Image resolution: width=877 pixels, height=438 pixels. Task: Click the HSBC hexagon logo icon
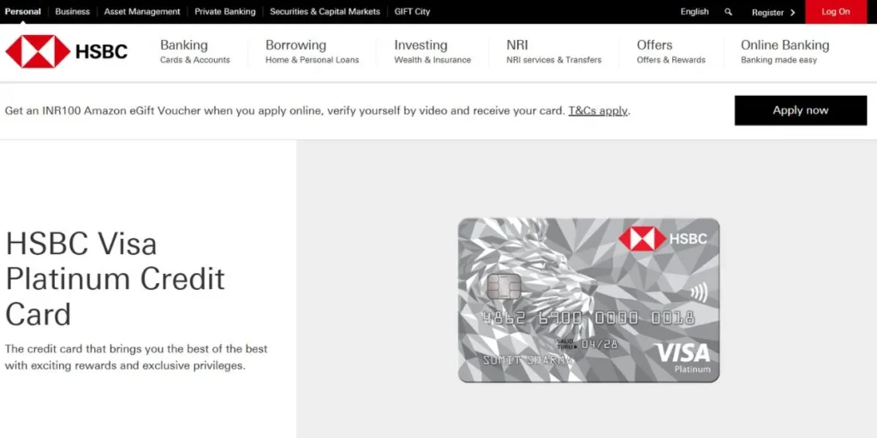[x=38, y=51]
